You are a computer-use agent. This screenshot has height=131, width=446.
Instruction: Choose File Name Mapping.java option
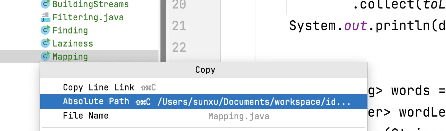86,116
